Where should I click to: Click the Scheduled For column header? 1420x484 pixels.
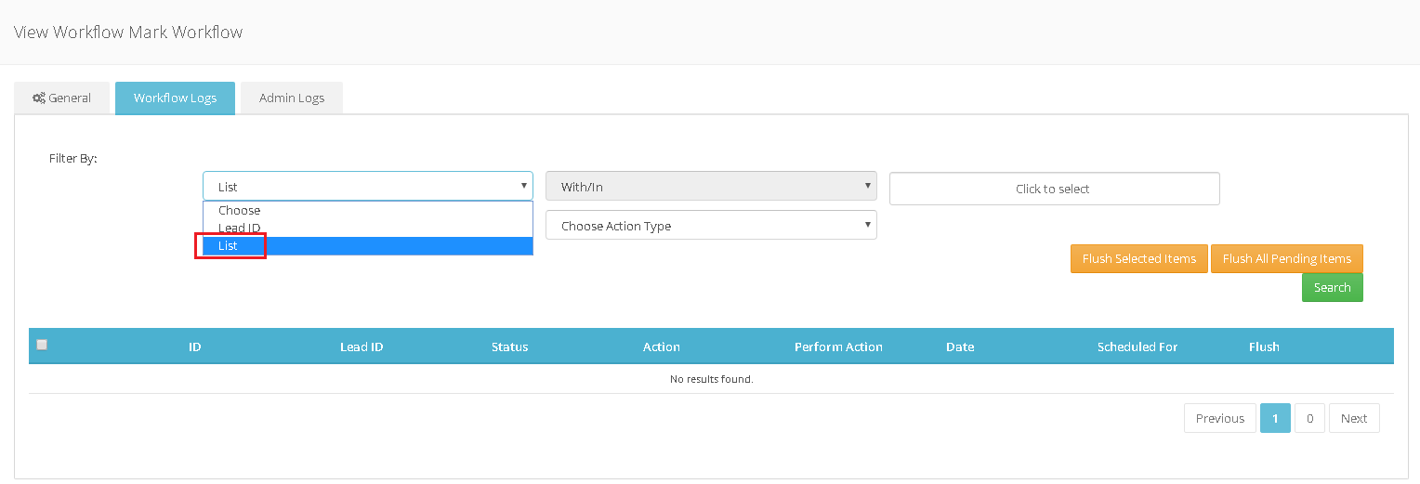(1137, 347)
